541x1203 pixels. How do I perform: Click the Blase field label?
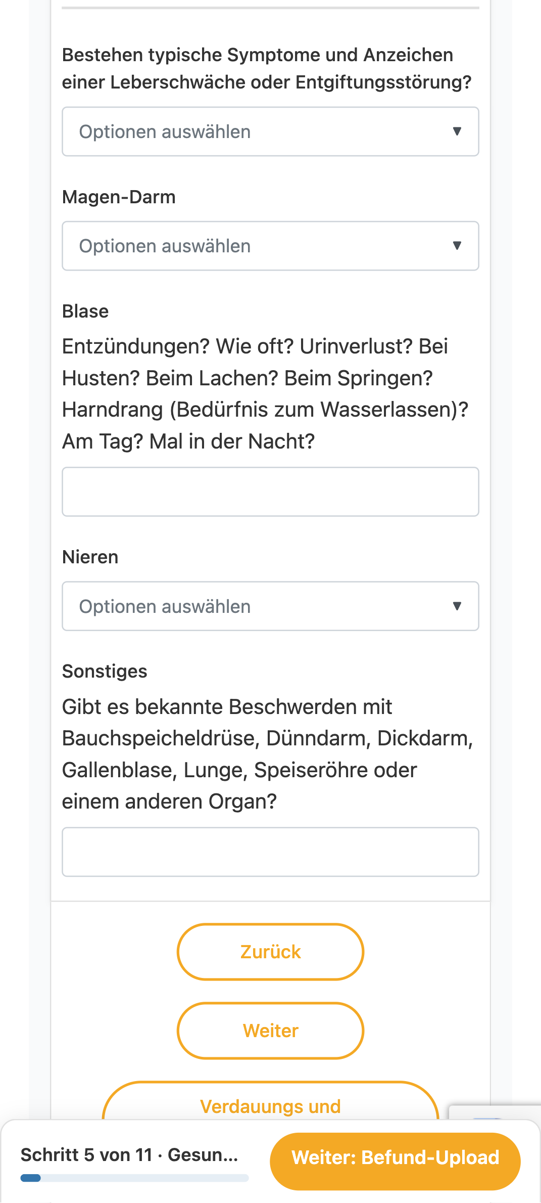(85, 311)
